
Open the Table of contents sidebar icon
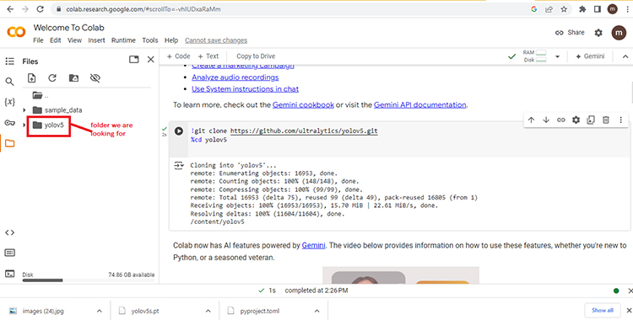(9, 61)
